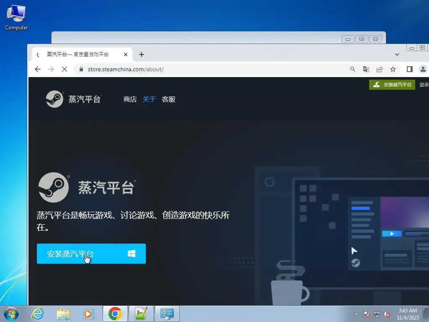Minimize the background window behind Chrome
The width and height of the screenshot is (429, 322).
pyautogui.click(x=348, y=39)
